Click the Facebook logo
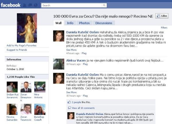Screen dimensions: 172x124 click(x=11, y=5)
